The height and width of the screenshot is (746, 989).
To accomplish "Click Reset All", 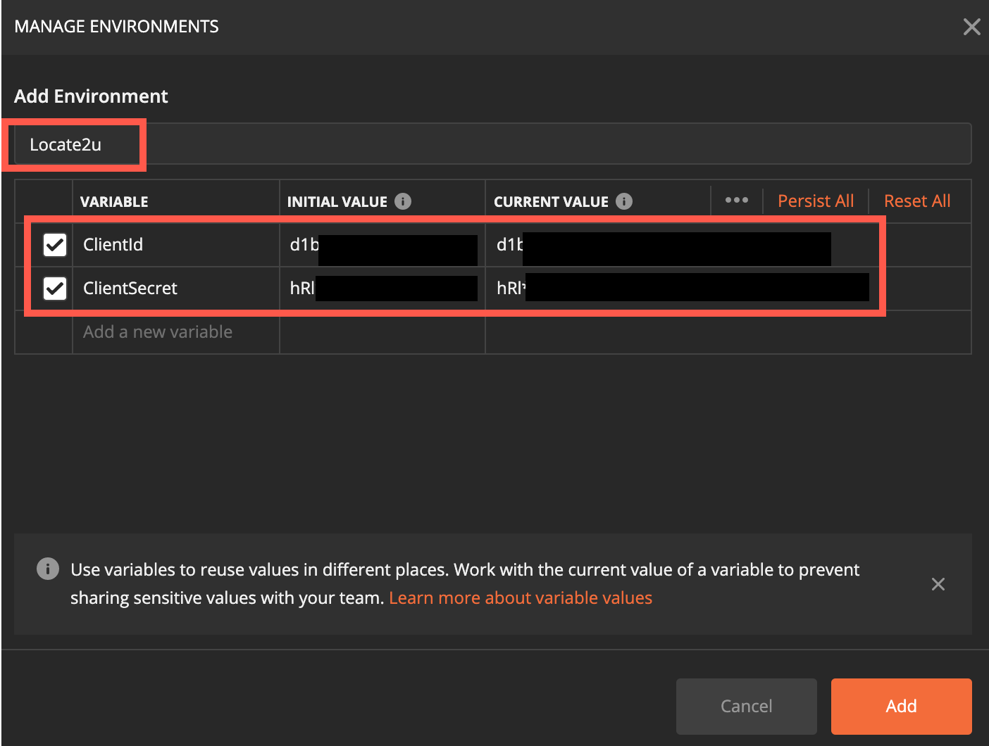I will (917, 201).
